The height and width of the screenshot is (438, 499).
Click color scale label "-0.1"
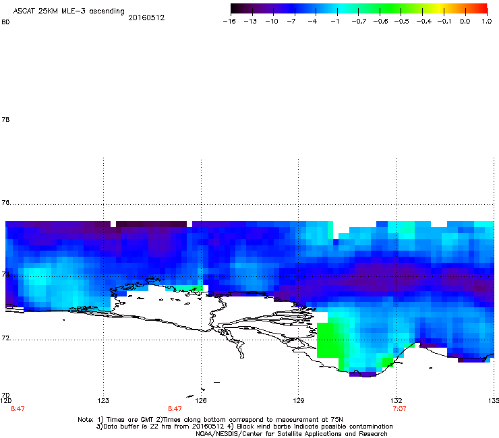[444, 22]
